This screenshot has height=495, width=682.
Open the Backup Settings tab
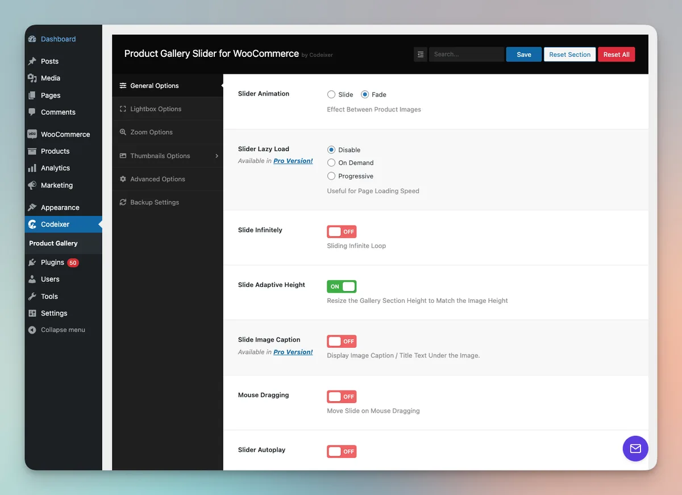click(168, 202)
